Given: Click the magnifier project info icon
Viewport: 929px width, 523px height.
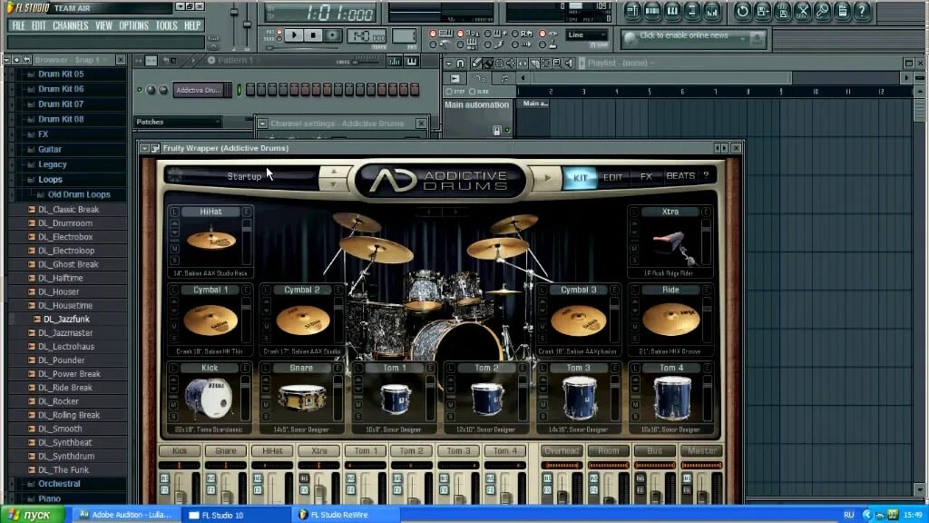Looking at the screenshot, I should pyautogui.click(x=823, y=11).
